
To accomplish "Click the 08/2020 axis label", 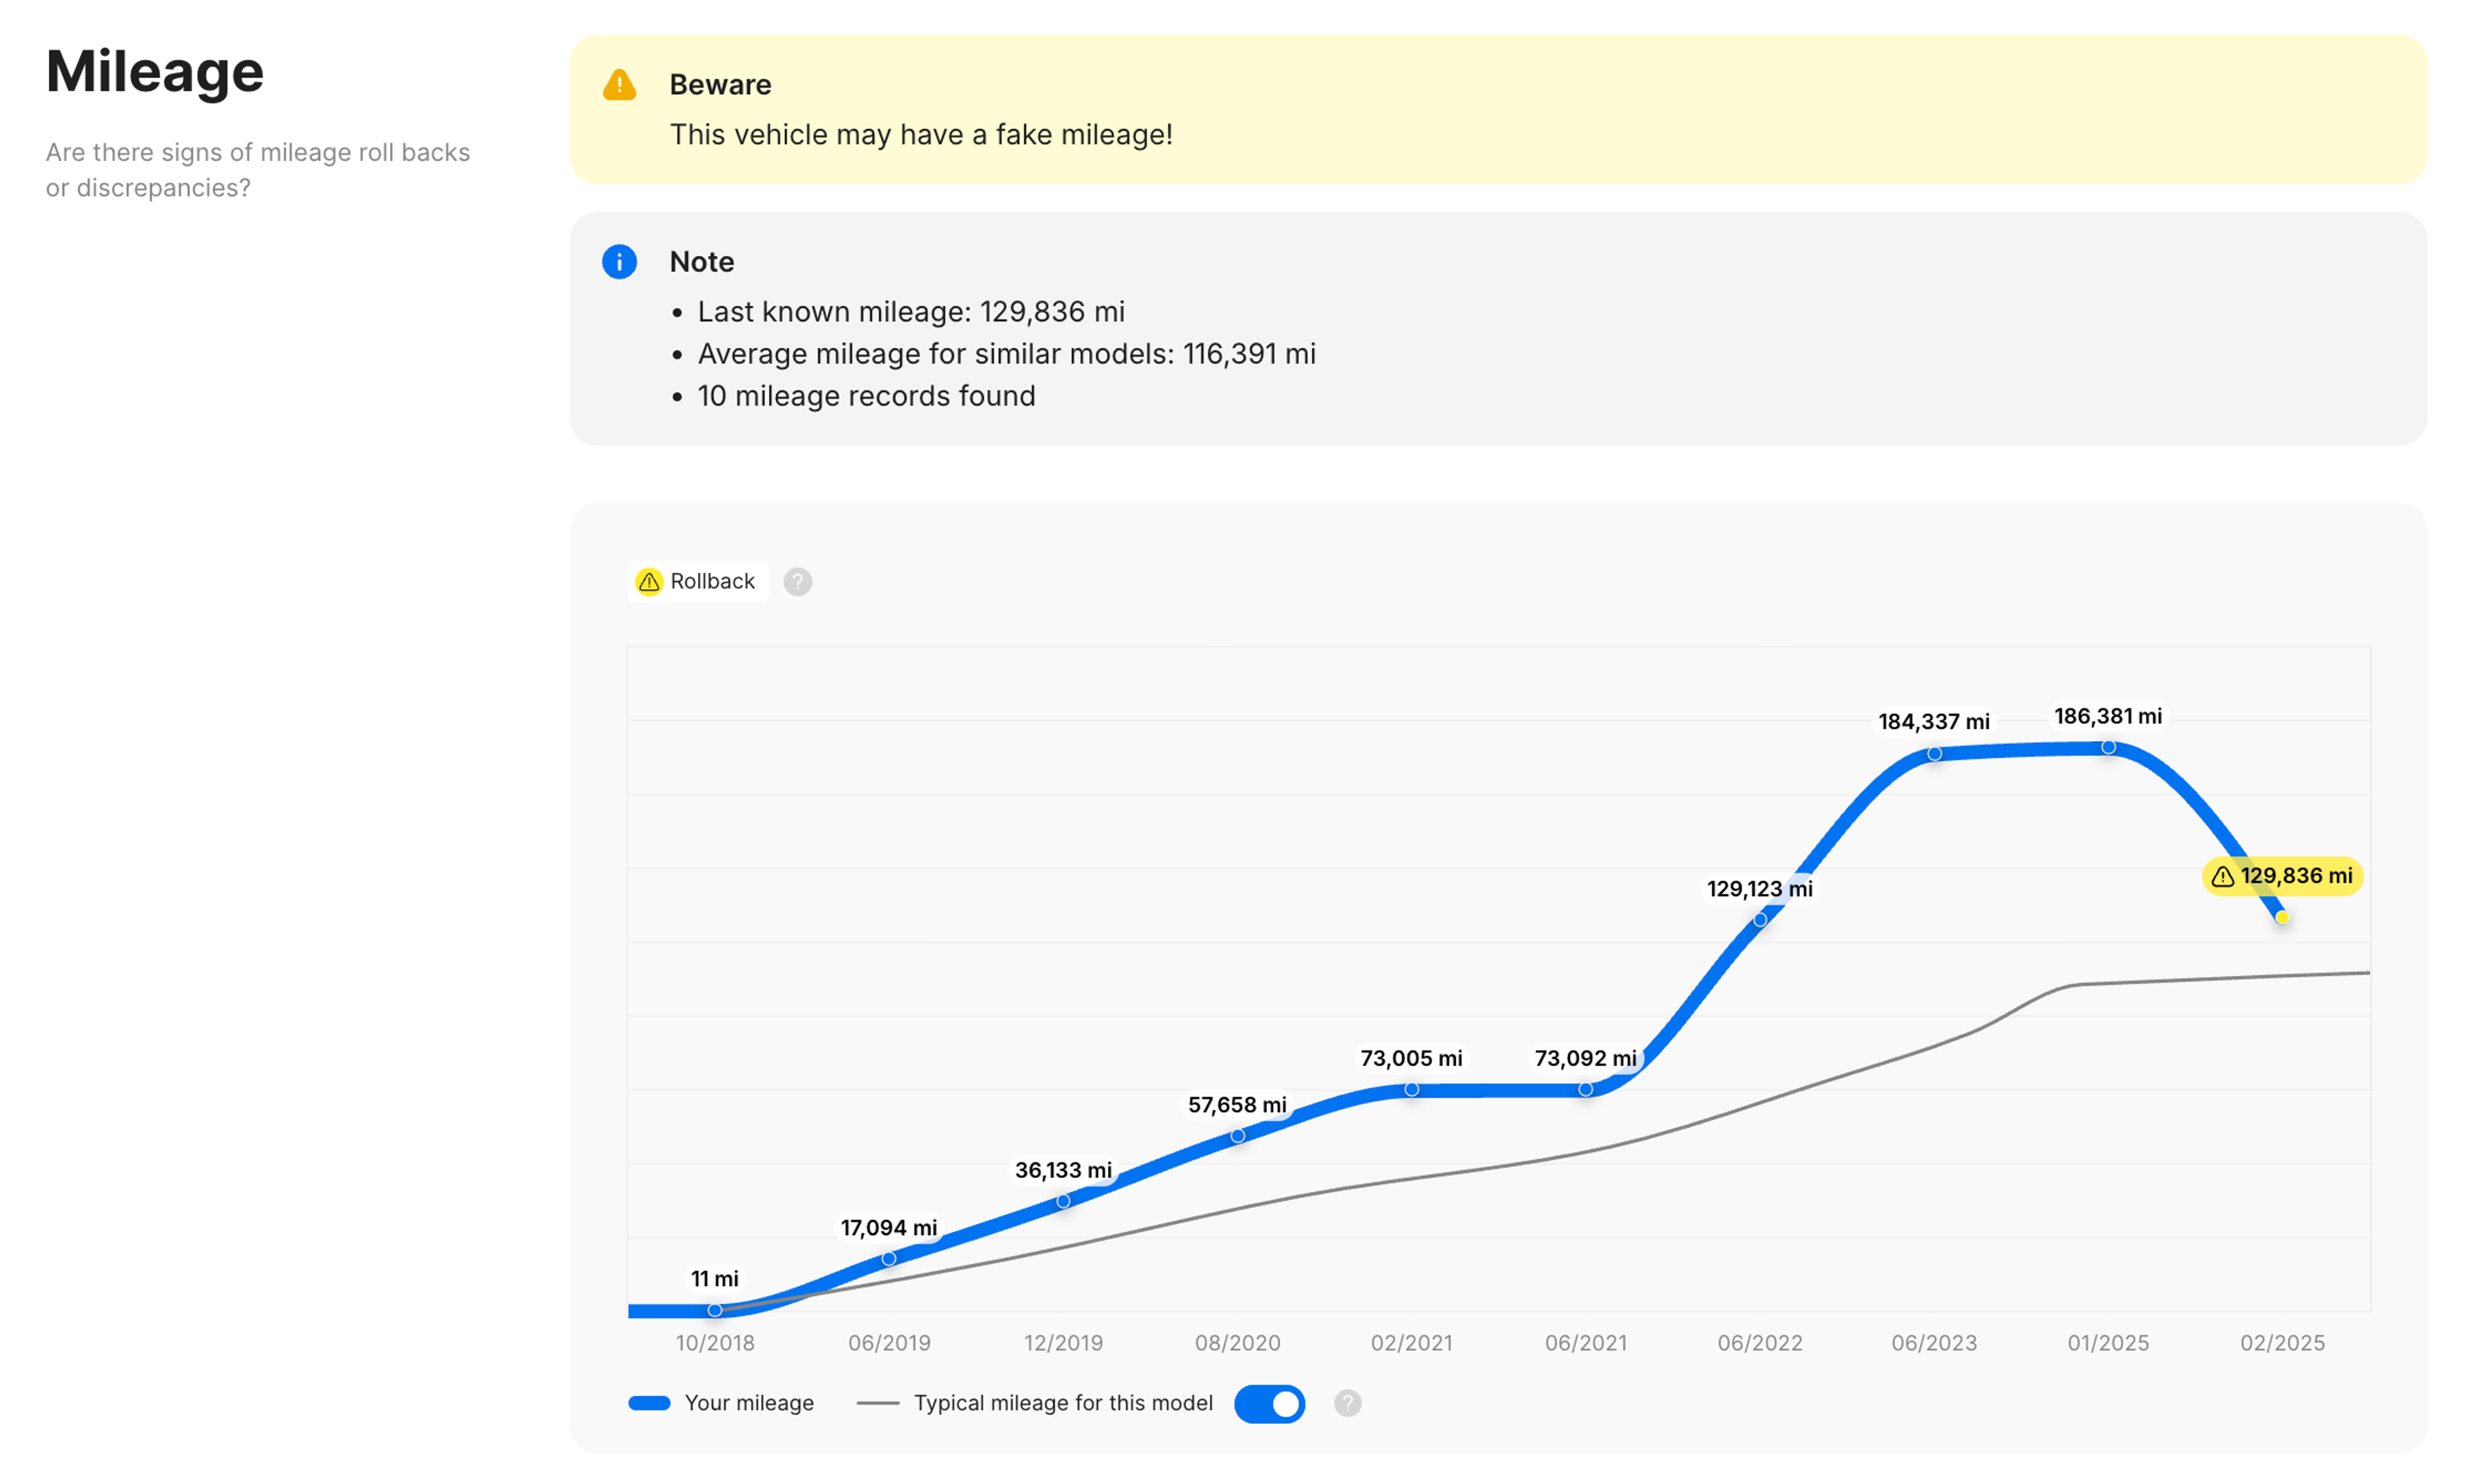I will [x=1238, y=1343].
